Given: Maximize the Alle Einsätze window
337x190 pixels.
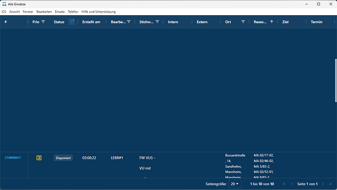Looking at the screenshot, I should [x=318, y=4].
